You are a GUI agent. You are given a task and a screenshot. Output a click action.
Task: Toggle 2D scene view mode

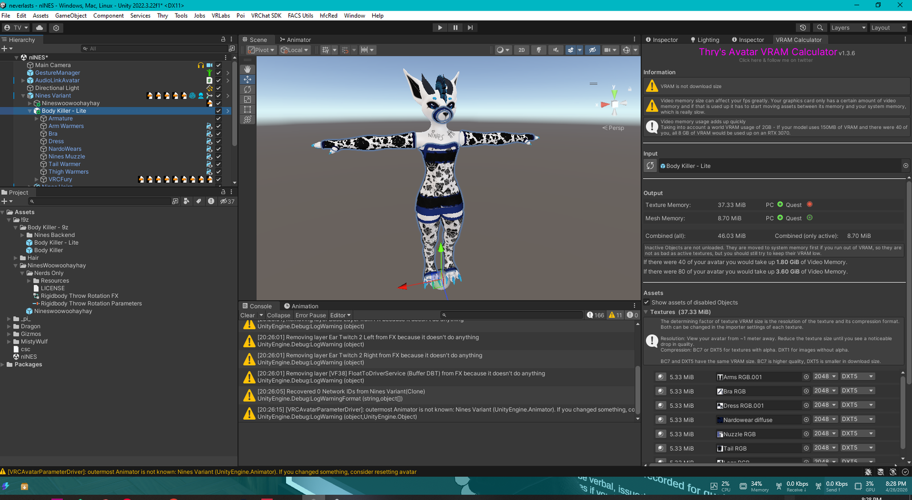[x=521, y=50]
